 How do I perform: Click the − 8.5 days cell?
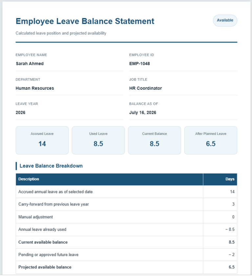(220, 230)
